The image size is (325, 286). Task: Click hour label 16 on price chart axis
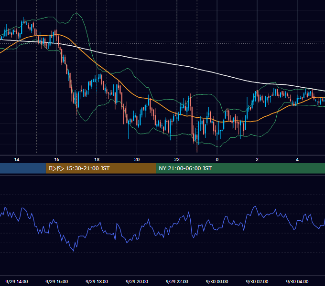click(56, 160)
